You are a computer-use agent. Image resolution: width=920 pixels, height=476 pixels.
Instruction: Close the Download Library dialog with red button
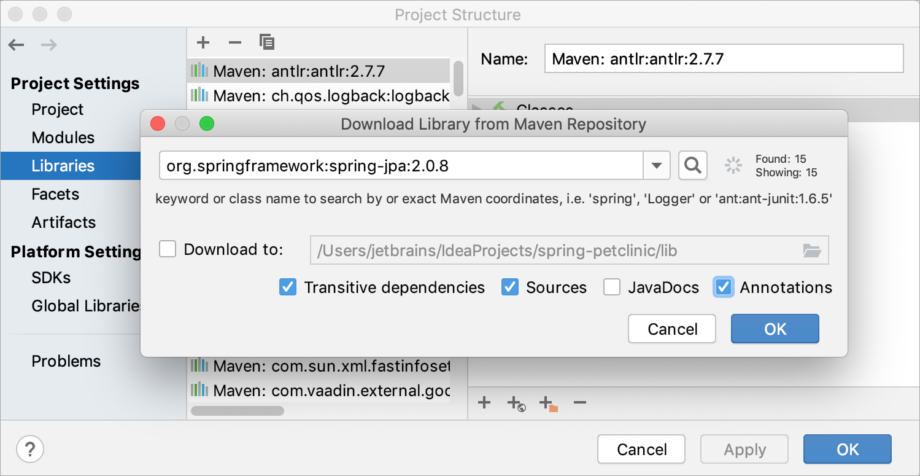click(x=158, y=124)
